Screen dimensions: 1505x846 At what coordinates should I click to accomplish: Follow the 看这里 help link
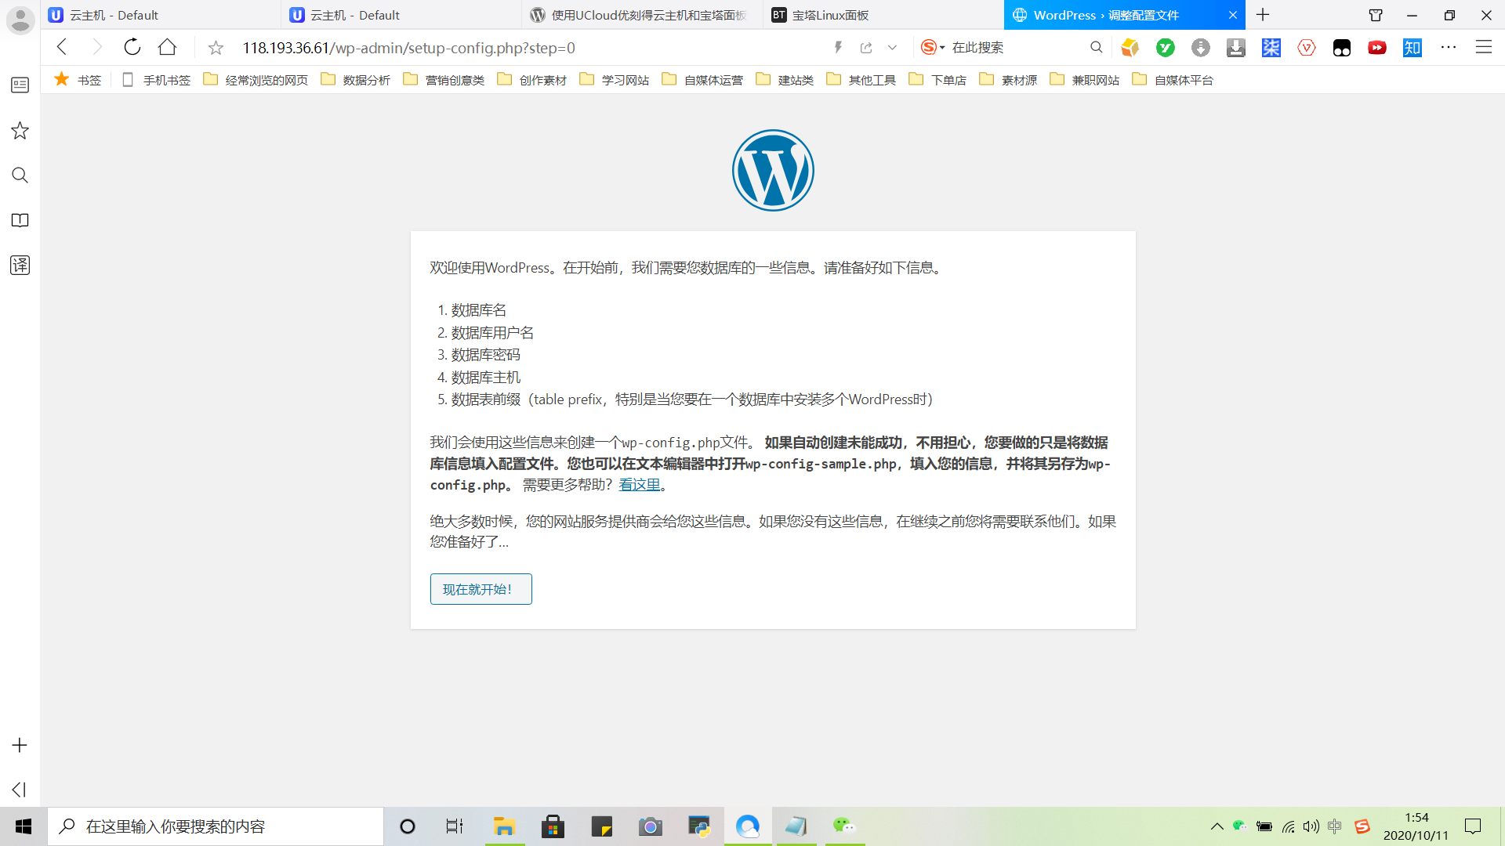[640, 485]
